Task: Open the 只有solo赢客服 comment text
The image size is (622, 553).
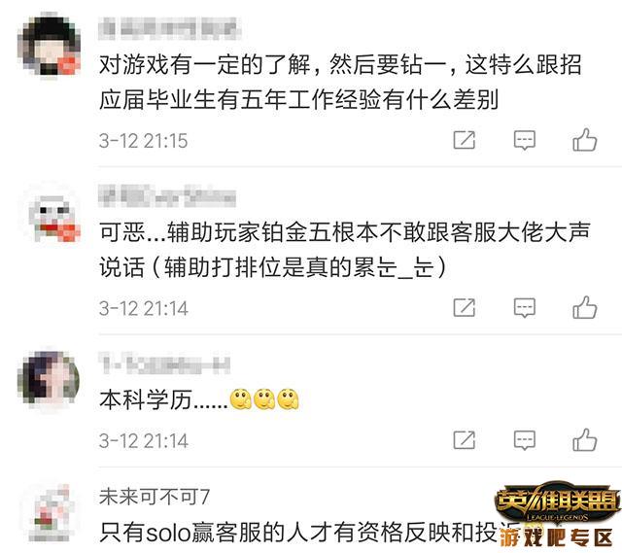Action: (309, 533)
